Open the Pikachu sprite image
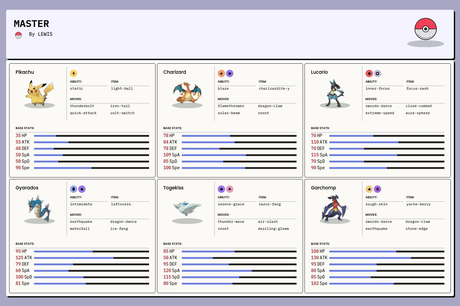This screenshot has height=306, width=460. click(x=40, y=93)
